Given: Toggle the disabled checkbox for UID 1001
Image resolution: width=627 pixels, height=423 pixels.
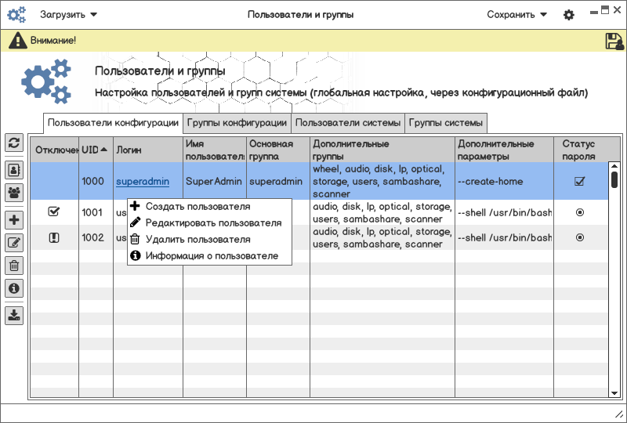Looking at the screenshot, I should 54,211.
